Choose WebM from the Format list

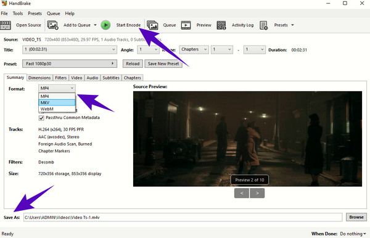pyautogui.click(x=57, y=109)
